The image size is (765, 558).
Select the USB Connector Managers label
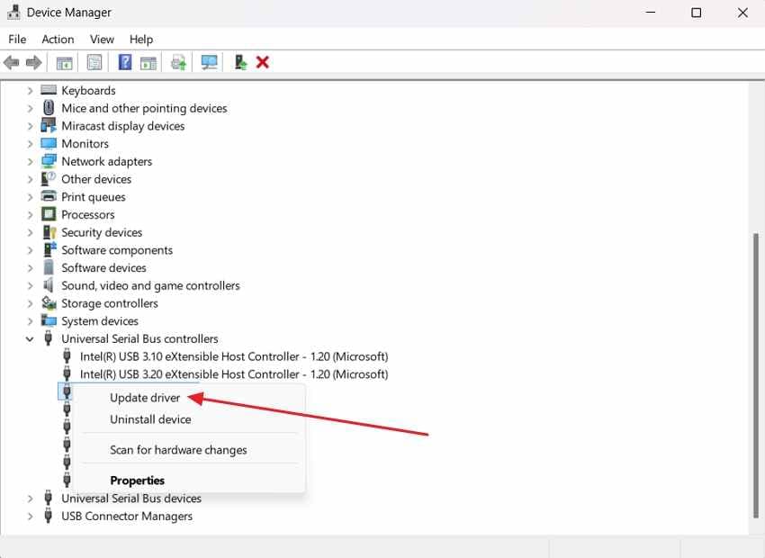[x=127, y=516]
